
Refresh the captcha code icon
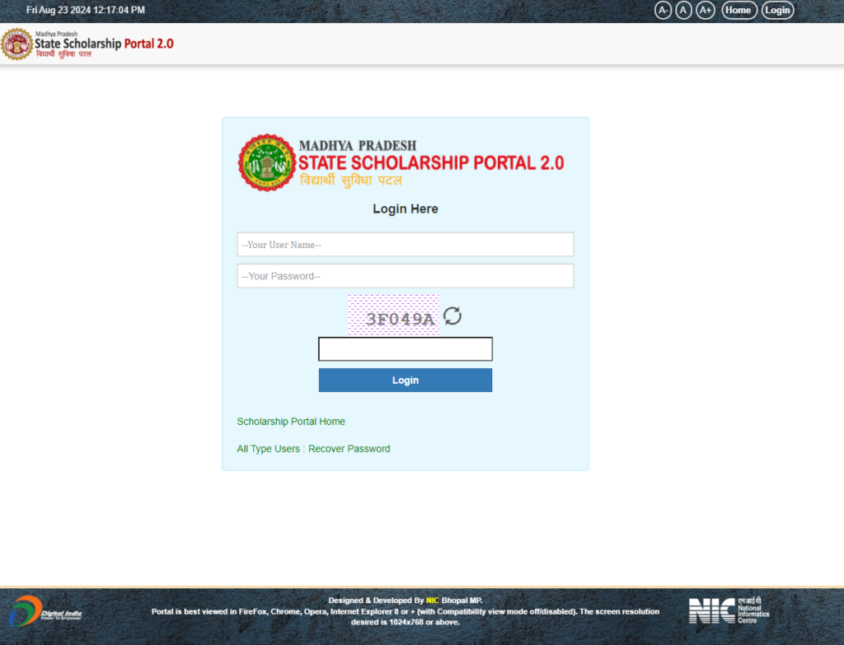(x=452, y=315)
